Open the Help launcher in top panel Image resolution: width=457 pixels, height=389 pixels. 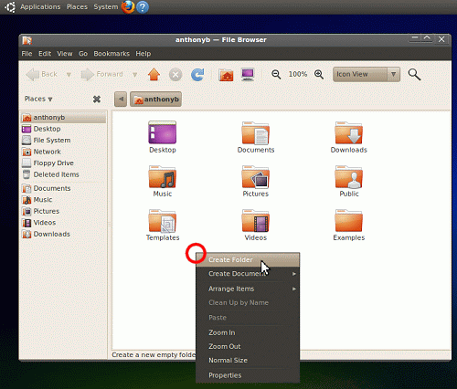click(143, 7)
